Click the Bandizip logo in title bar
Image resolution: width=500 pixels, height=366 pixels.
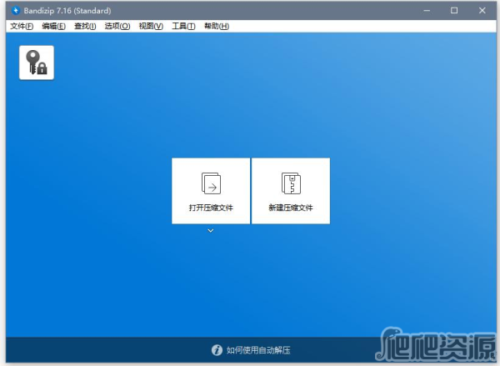pyautogui.click(x=16, y=11)
